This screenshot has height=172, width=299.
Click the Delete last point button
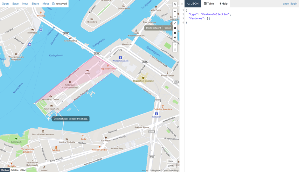153,28
